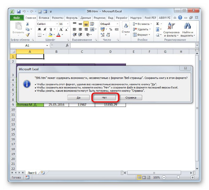
Task: Click Increase Decimal icon
Action: [102, 35]
